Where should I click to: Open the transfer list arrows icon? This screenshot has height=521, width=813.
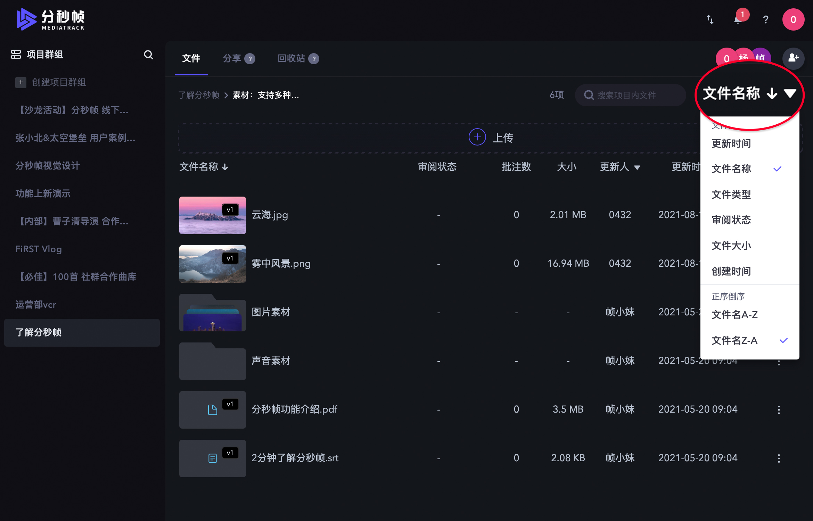click(x=710, y=20)
